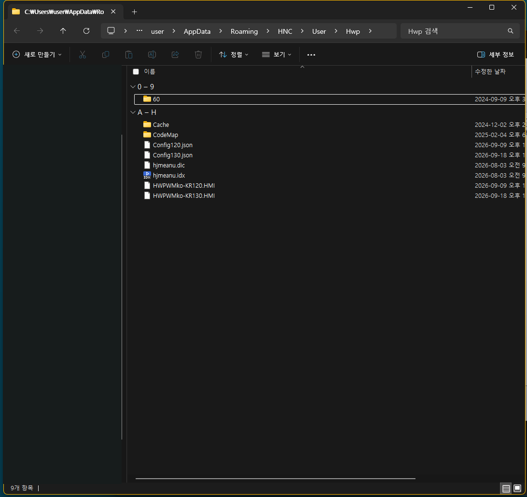Jump to Roaming in breadcrumb

click(x=244, y=31)
